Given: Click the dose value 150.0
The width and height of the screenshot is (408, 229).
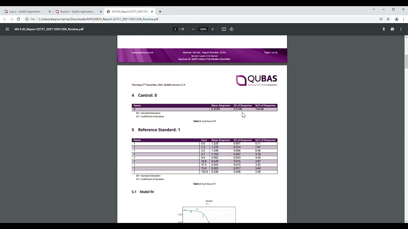Looking at the screenshot, I should tap(204, 172).
